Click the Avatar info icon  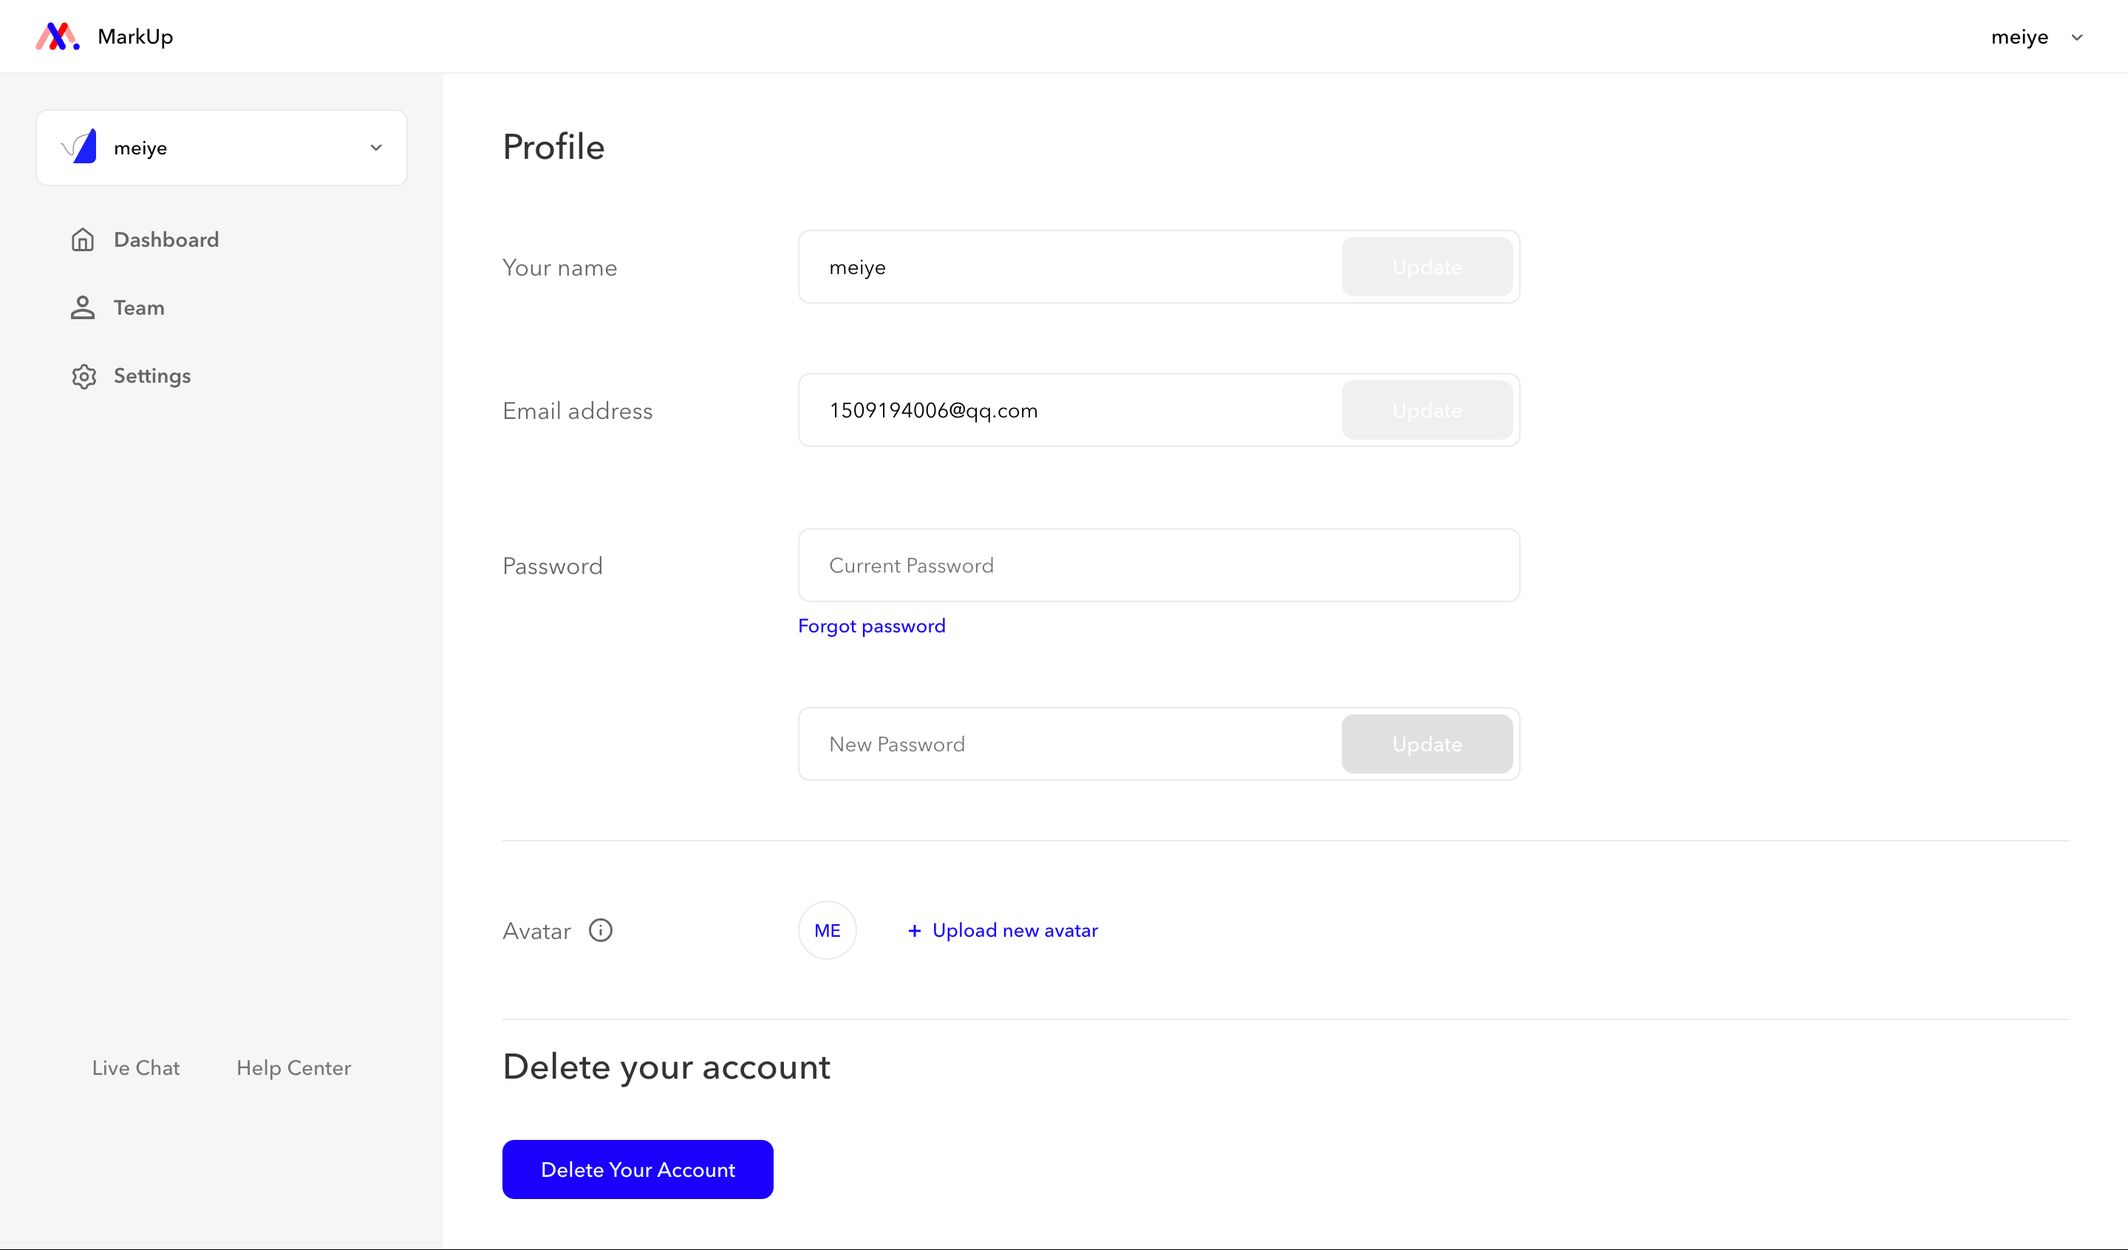pyautogui.click(x=601, y=930)
